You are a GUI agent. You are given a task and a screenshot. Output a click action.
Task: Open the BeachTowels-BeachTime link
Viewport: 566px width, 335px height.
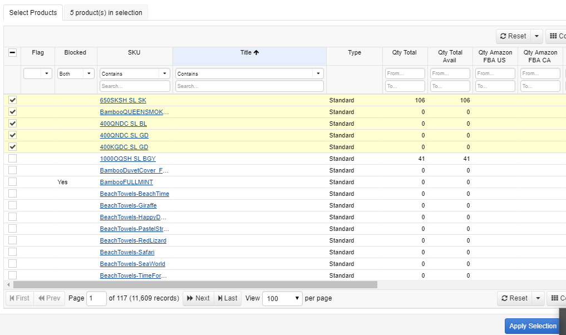click(x=135, y=194)
